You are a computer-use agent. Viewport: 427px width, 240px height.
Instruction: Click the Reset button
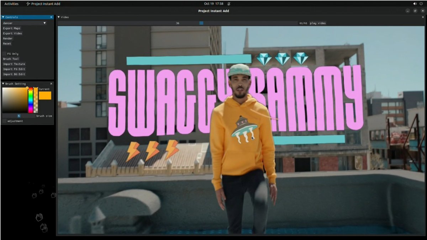[7, 43]
